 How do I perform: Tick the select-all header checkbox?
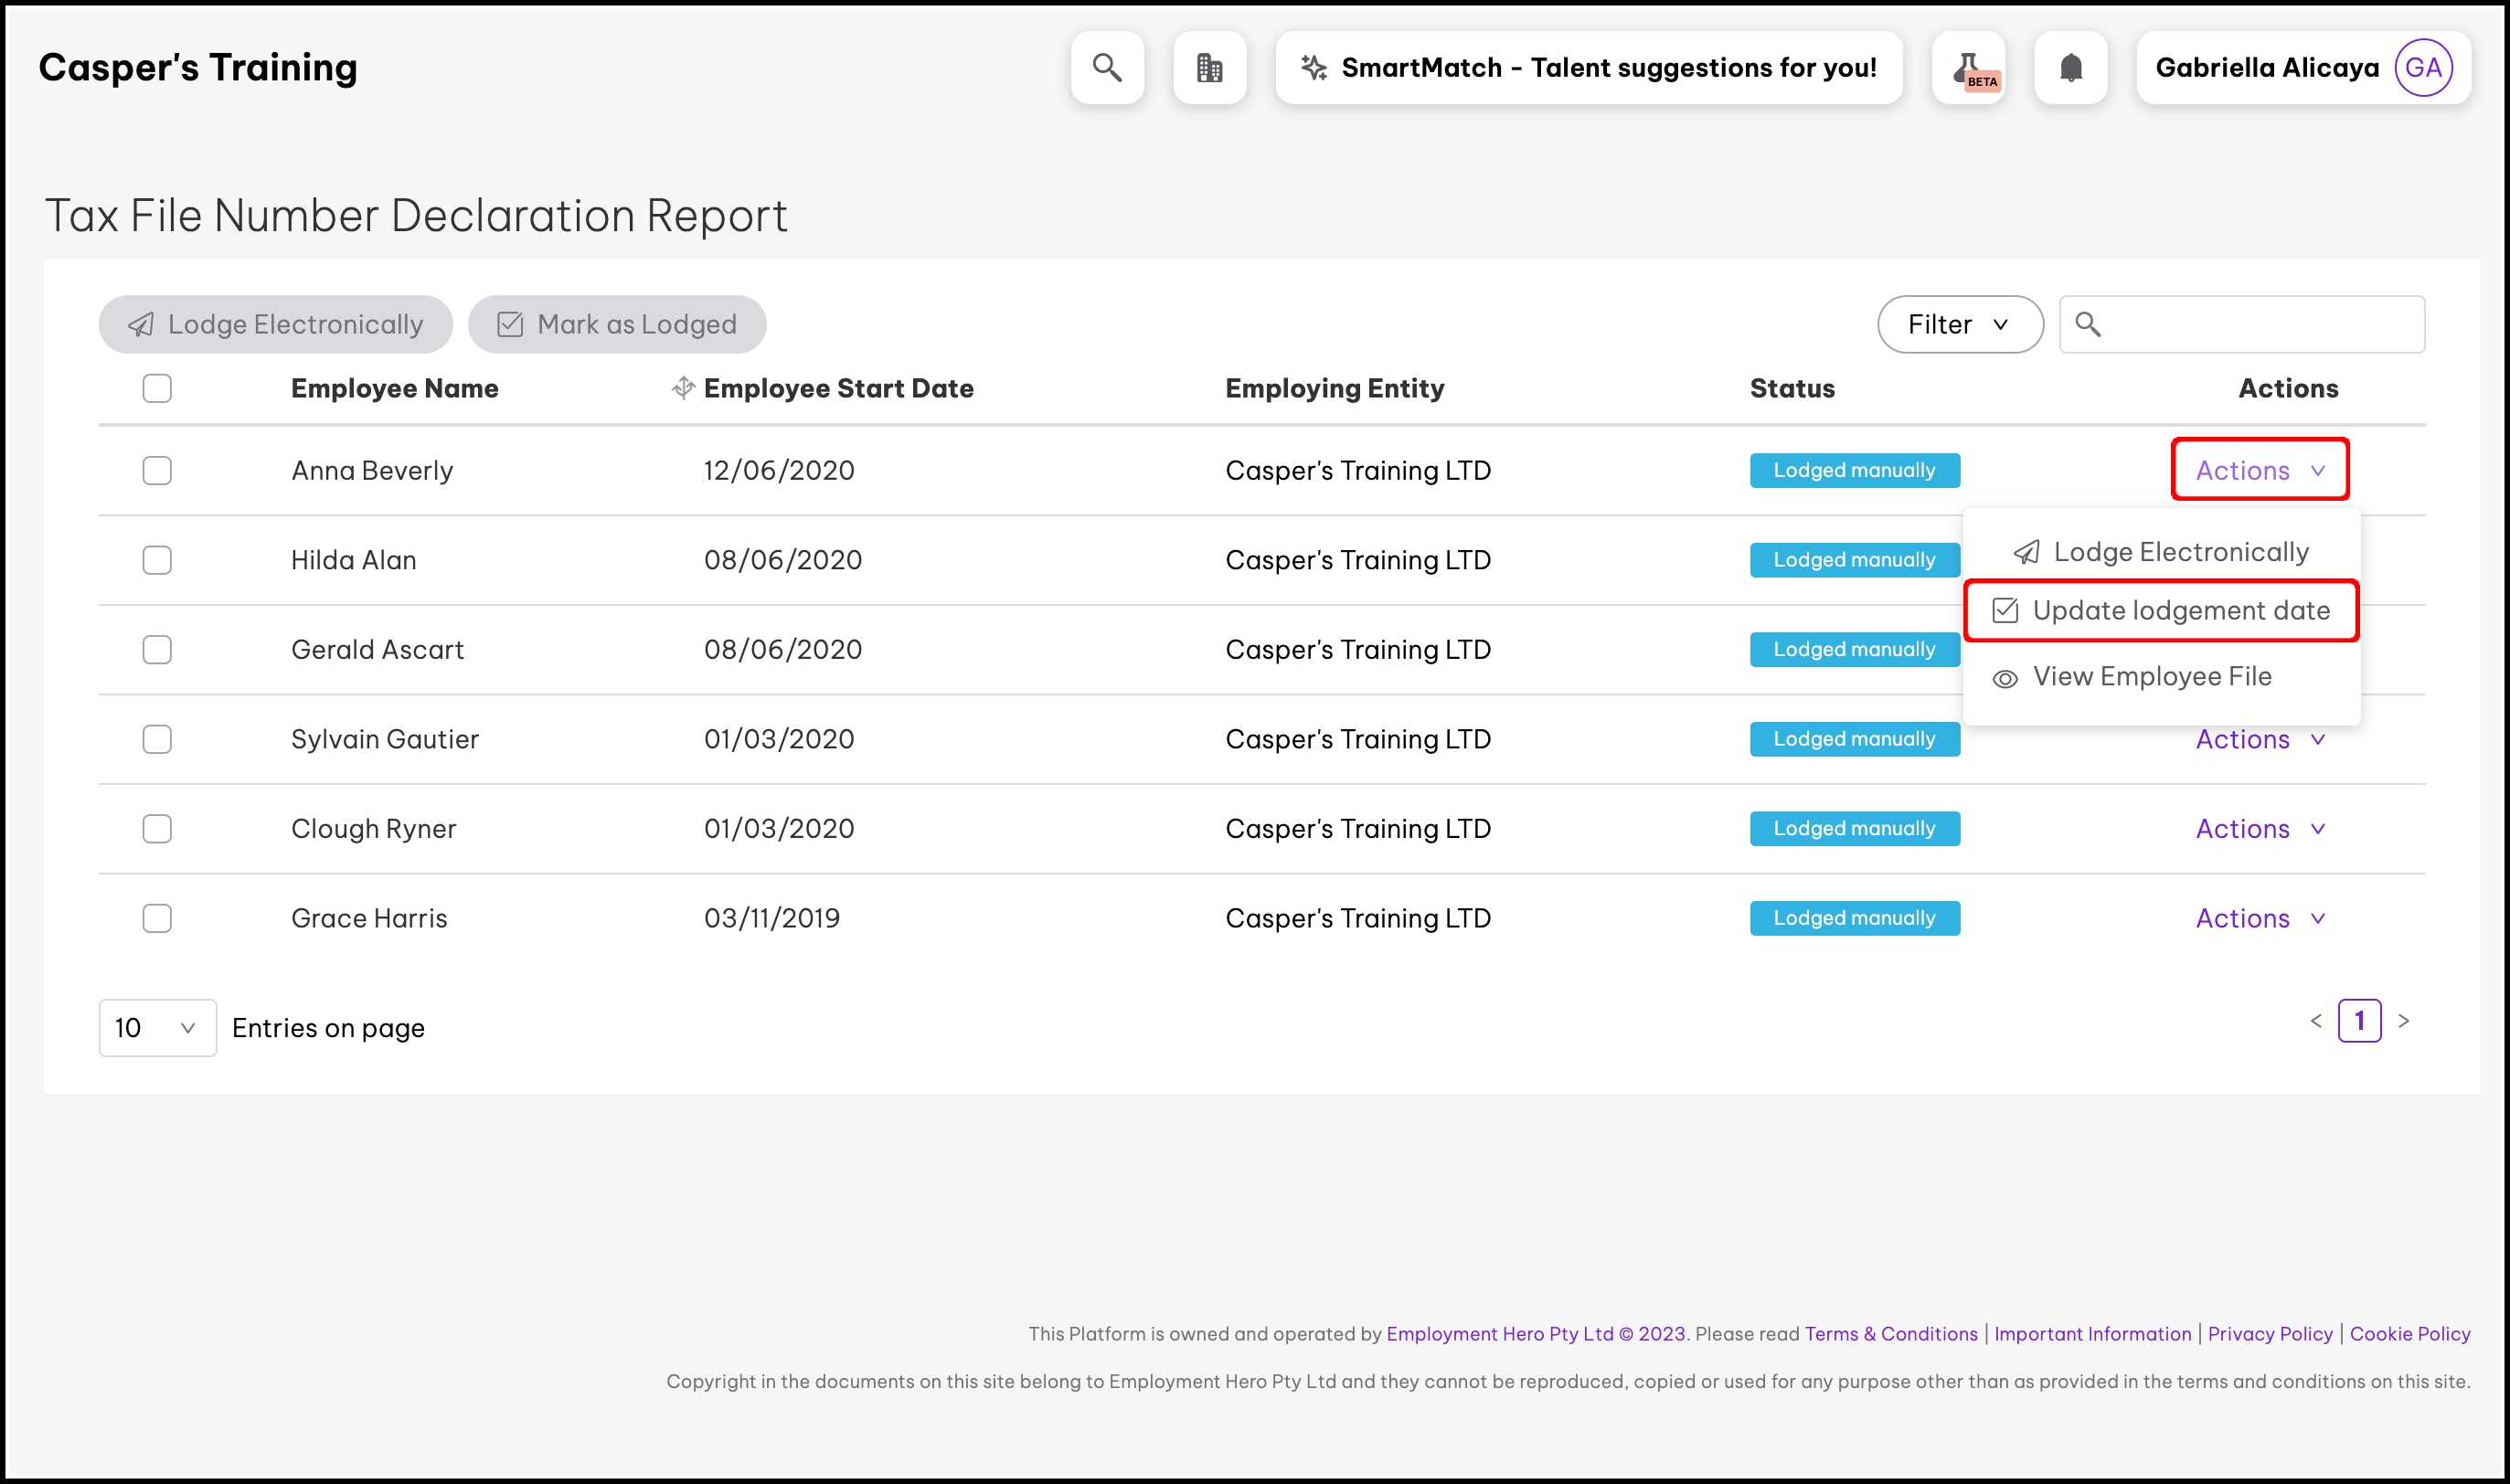click(x=157, y=388)
